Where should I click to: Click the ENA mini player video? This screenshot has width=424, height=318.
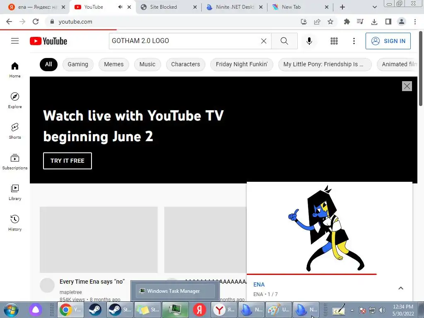[x=329, y=228]
